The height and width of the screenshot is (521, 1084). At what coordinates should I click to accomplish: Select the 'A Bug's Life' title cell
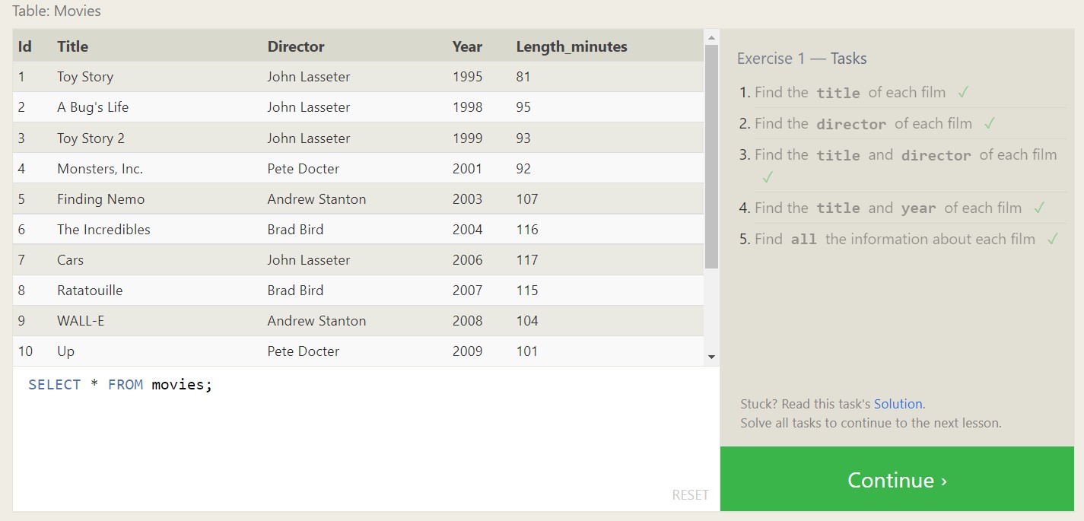[93, 107]
